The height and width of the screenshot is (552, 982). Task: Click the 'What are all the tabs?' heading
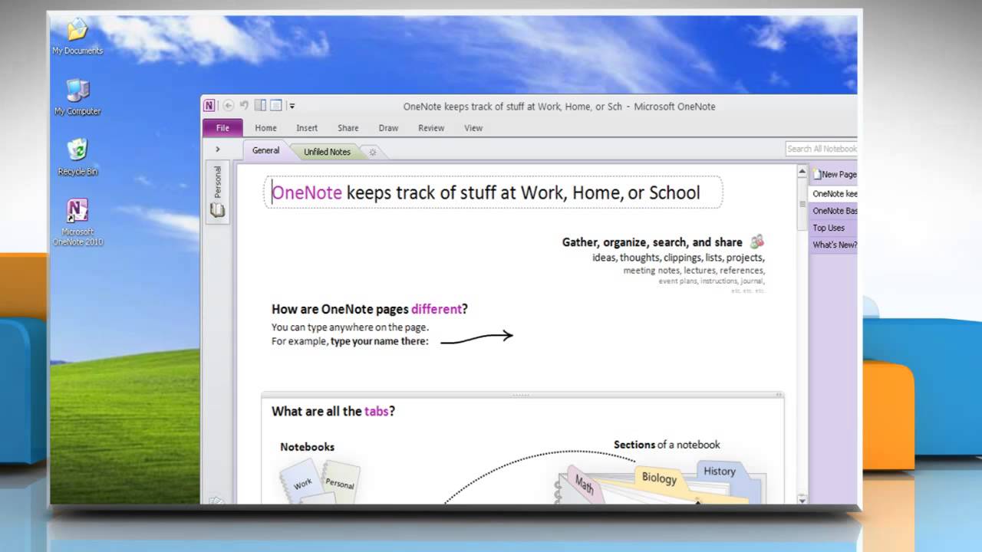[x=333, y=411]
